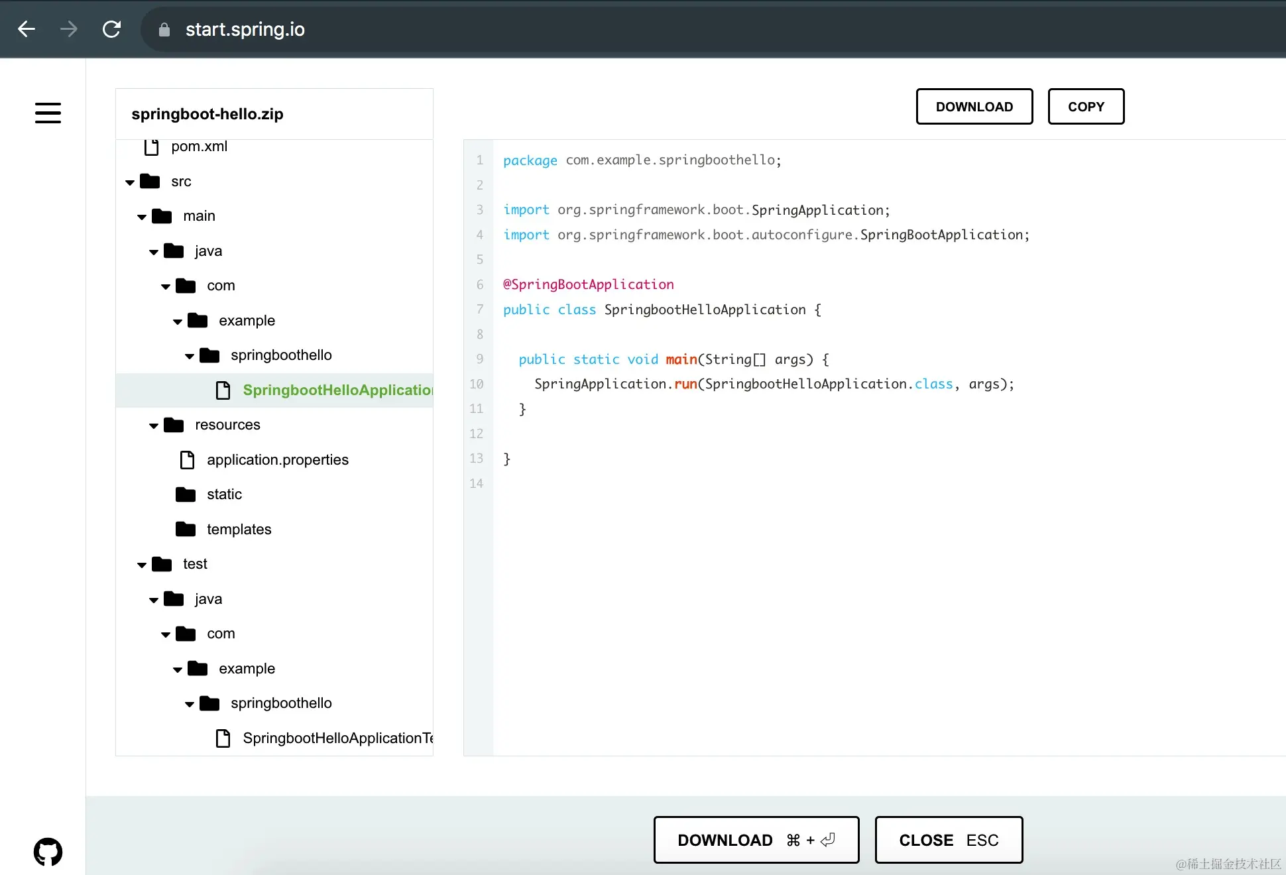
Task: Click the pom.xml file icon
Action: [x=152, y=146]
